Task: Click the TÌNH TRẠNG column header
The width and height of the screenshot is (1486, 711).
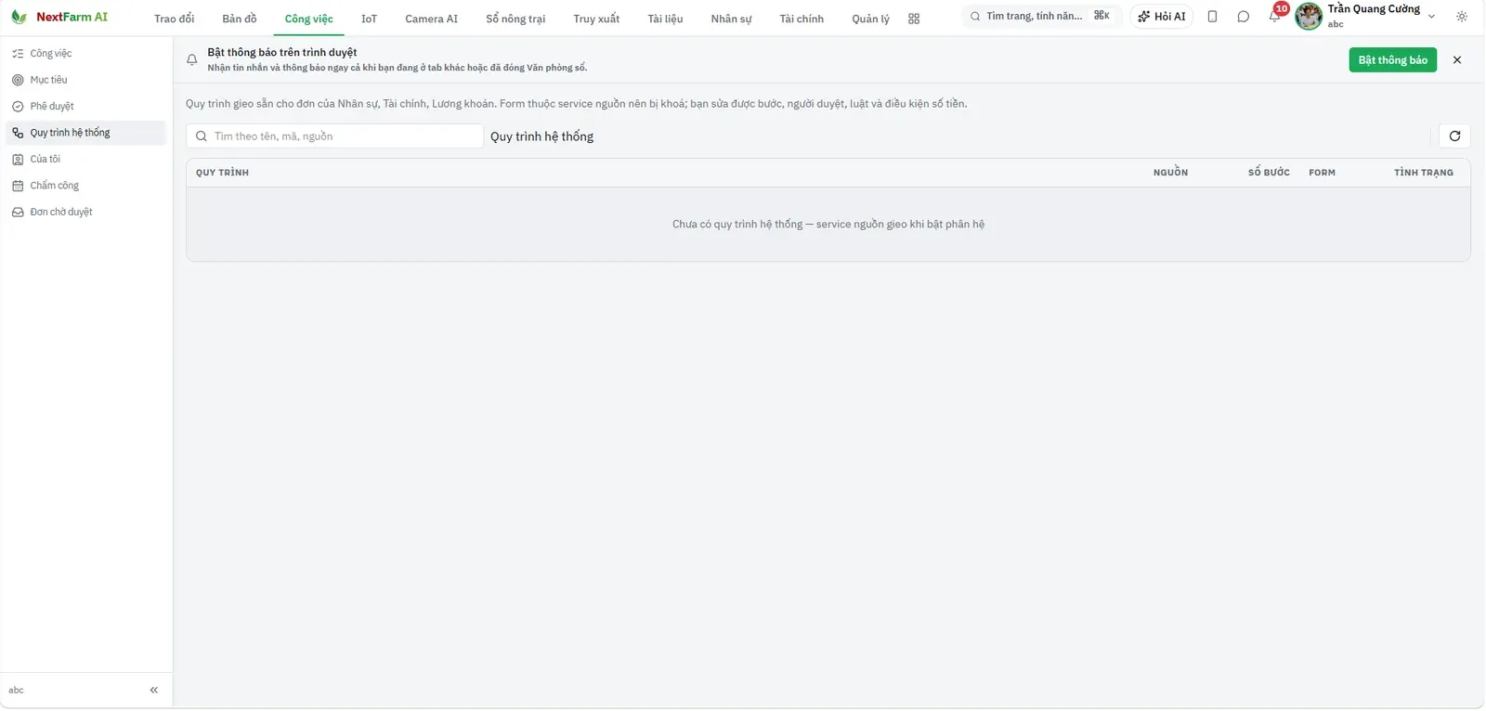Action: click(1423, 173)
